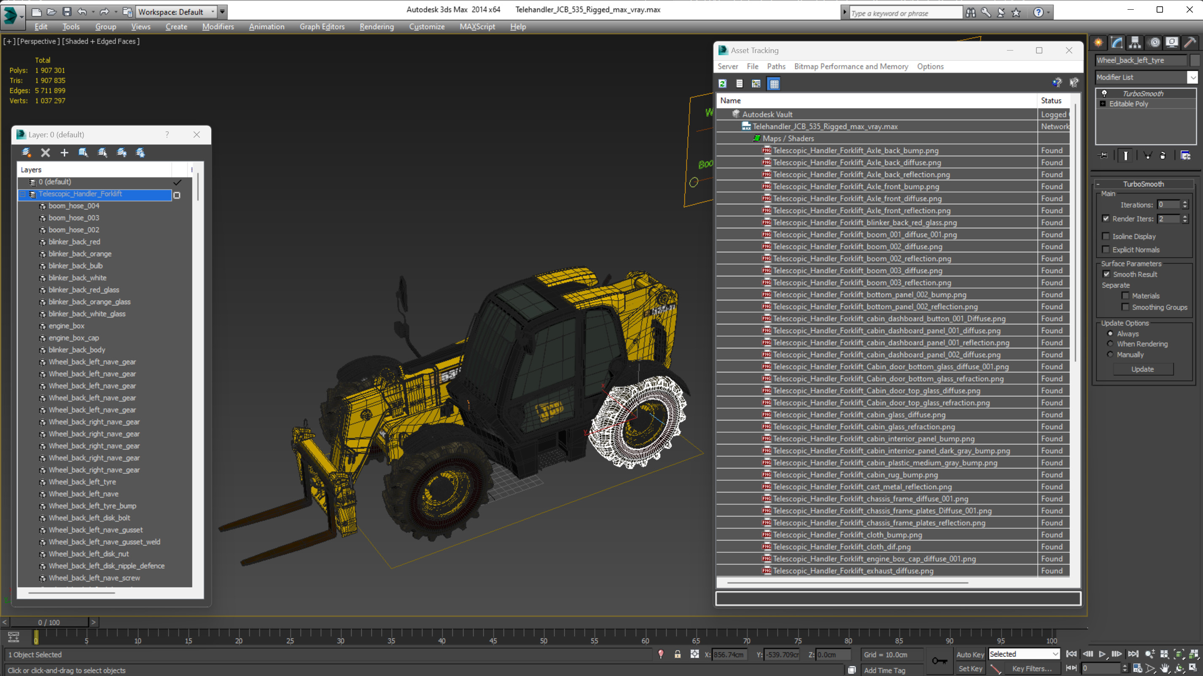Open the Create command panel tab
The image size is (1203, 676).
click(x=1098, y=43)
